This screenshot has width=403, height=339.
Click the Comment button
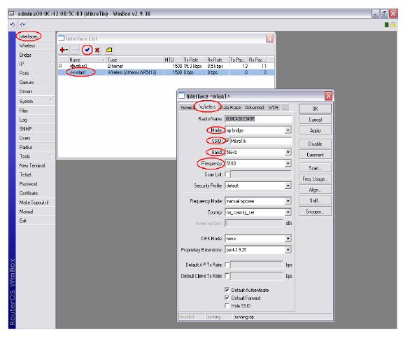315,155
